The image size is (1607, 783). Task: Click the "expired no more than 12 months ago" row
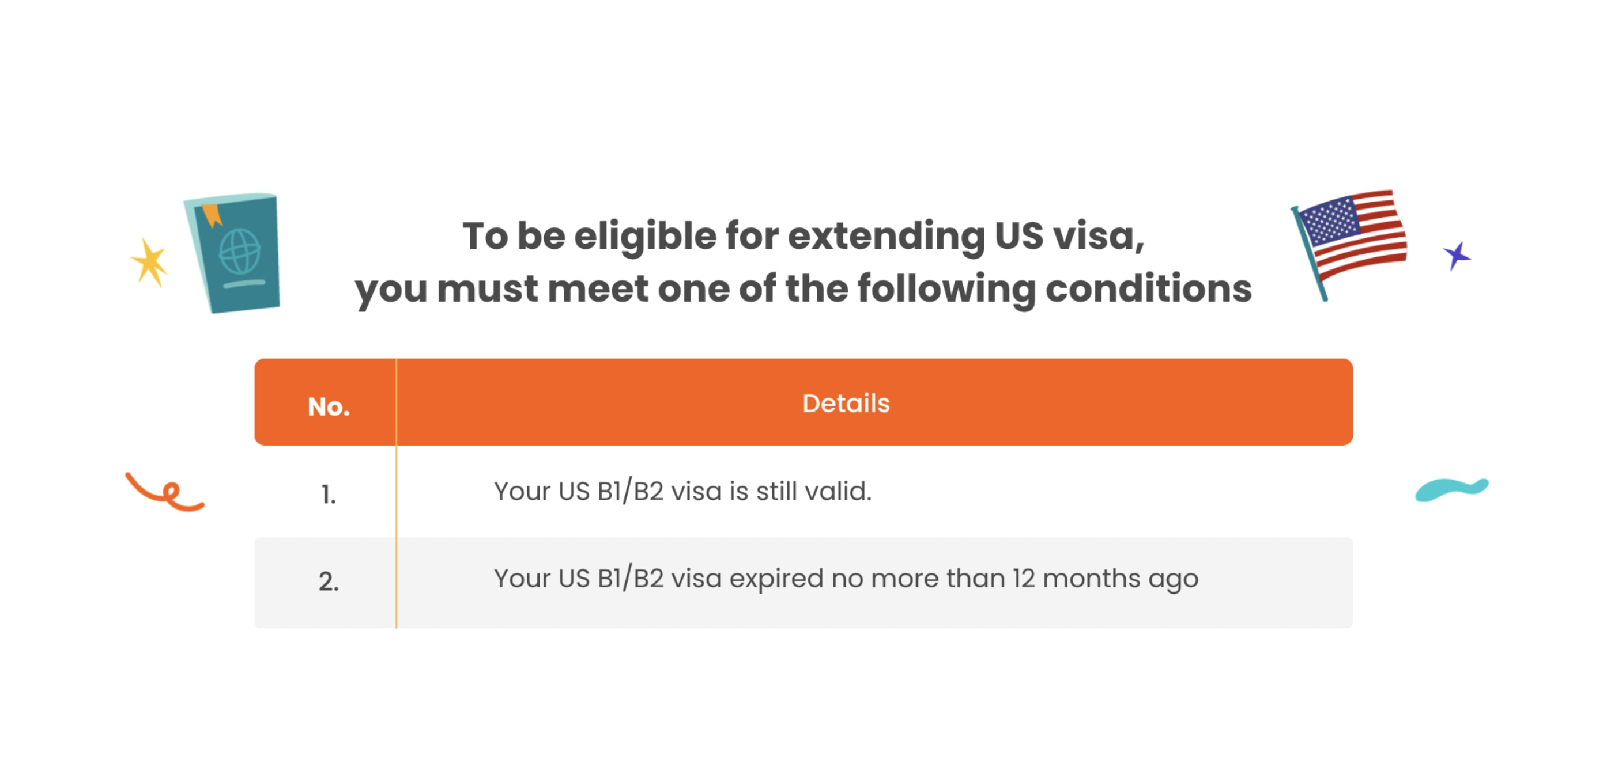point(846,579)
